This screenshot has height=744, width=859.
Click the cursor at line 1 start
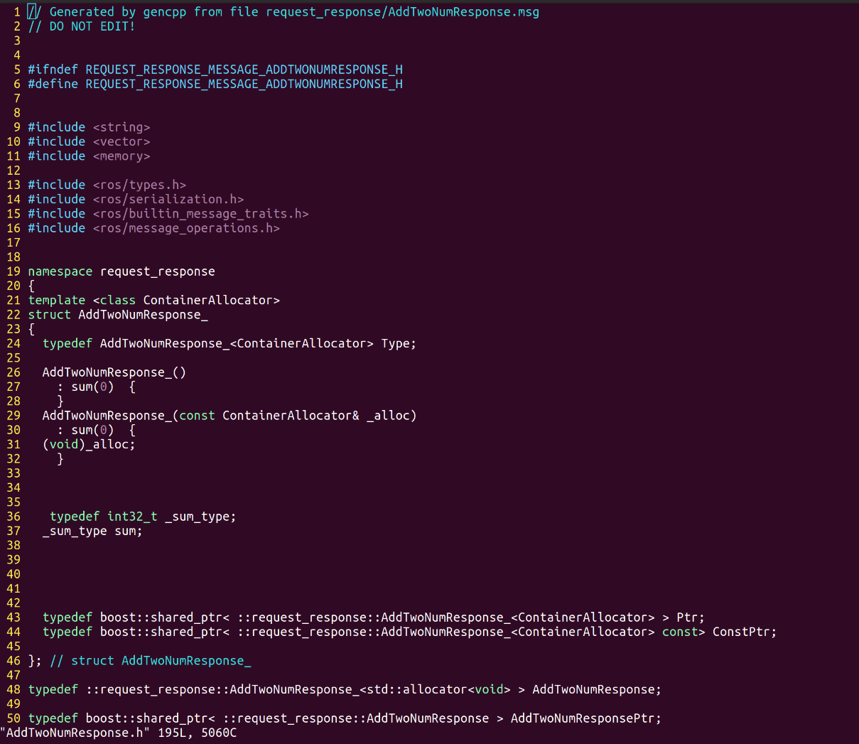31,12
